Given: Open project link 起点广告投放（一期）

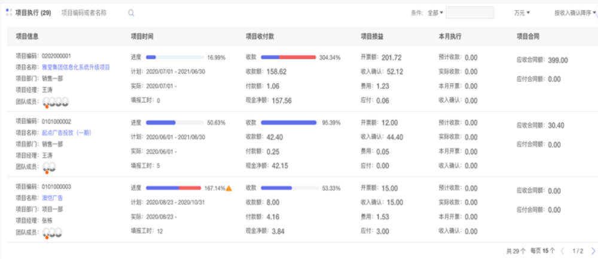Looking at the screenshot, I should coord(66,132).
